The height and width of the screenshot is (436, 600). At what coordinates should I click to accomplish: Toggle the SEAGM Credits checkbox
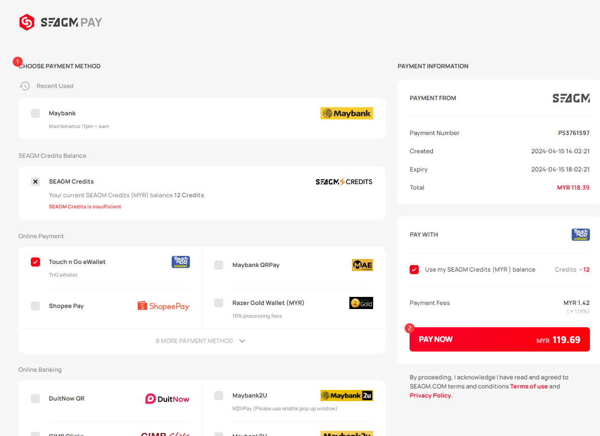point(35,182)
